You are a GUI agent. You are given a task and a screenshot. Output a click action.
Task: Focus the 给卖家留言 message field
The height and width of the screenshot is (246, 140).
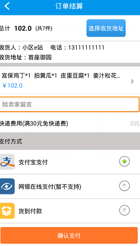coord(69,104)
